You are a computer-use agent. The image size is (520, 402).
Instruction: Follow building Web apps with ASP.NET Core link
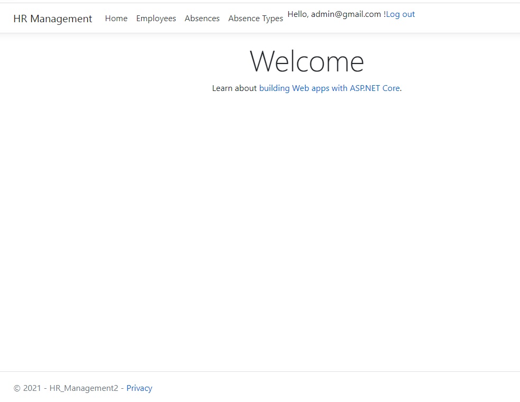(330, 88)
